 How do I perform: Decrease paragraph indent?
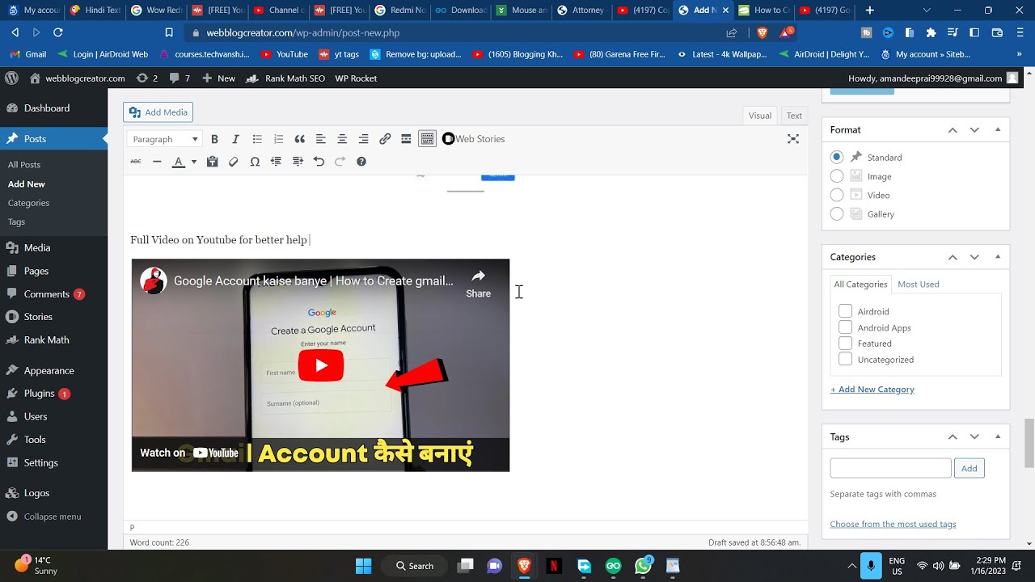pos(276,162)
